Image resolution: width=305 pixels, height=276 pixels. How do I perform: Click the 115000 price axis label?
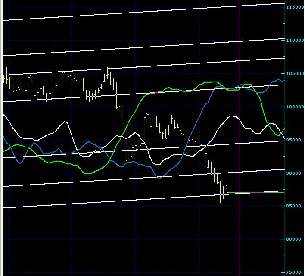[295, 7]
